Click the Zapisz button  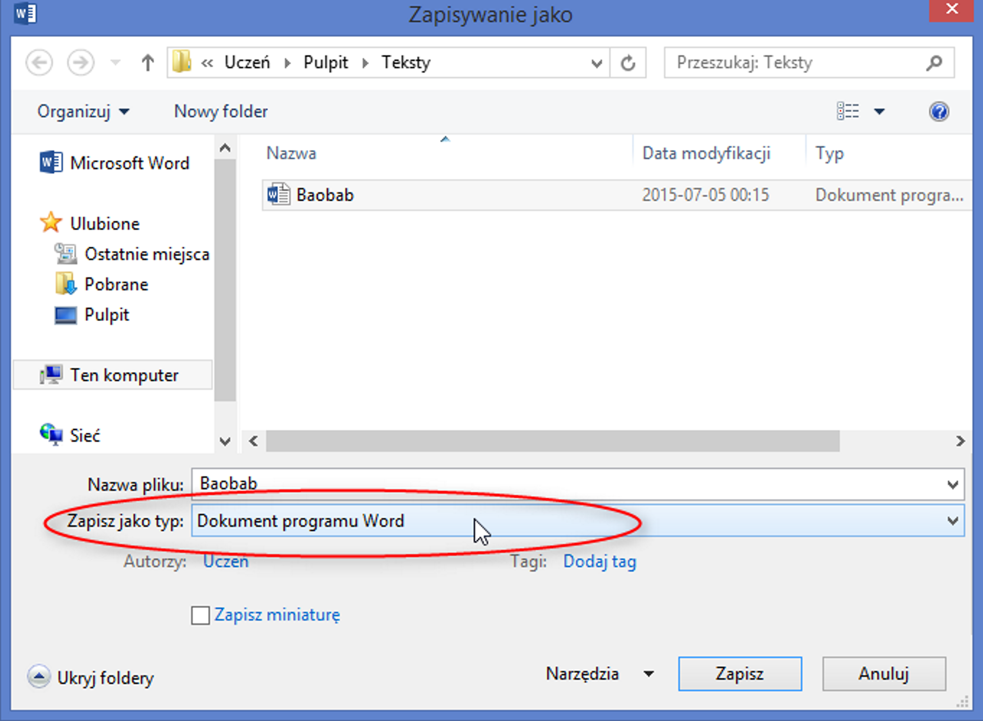tap(739, 674)
